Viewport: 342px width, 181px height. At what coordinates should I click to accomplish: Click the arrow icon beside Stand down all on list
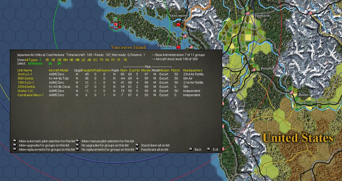tap(137, 145)
